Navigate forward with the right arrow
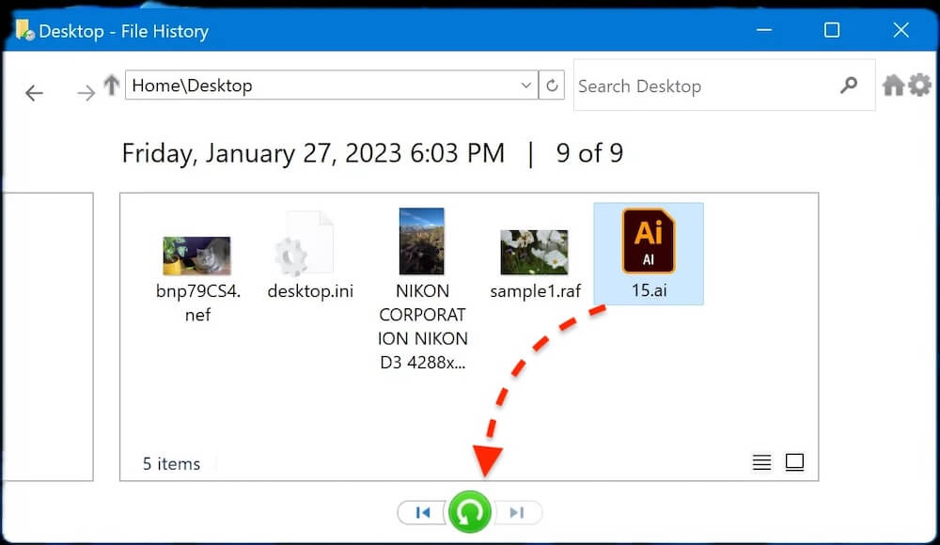The image size is (940, 545). 86,92
